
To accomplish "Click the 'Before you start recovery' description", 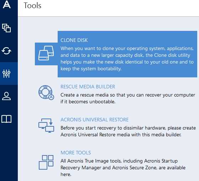I will coord(128,131).
